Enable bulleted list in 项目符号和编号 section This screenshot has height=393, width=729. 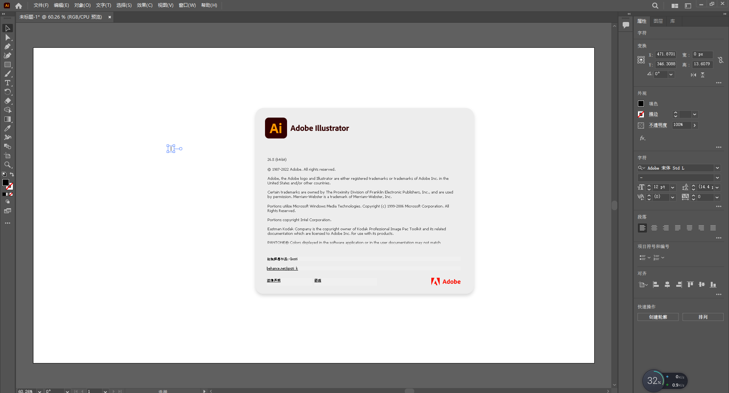tap(642, 258)
